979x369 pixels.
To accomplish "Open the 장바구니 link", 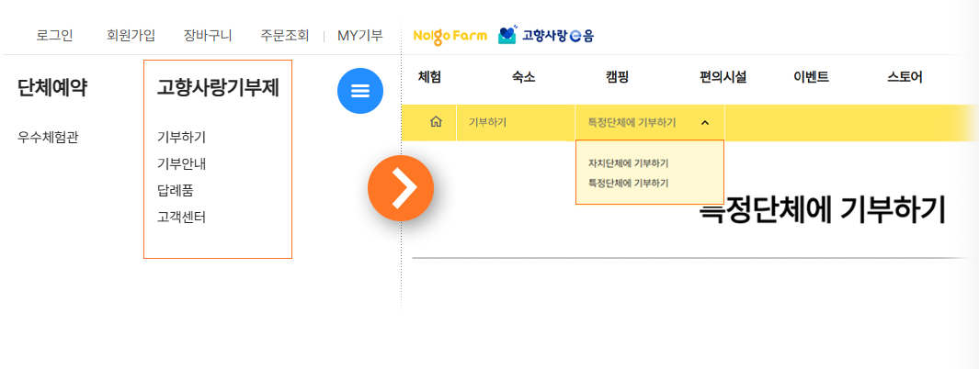I will (x=208, y=36).
